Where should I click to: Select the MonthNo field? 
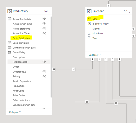[x=98, y=33]
